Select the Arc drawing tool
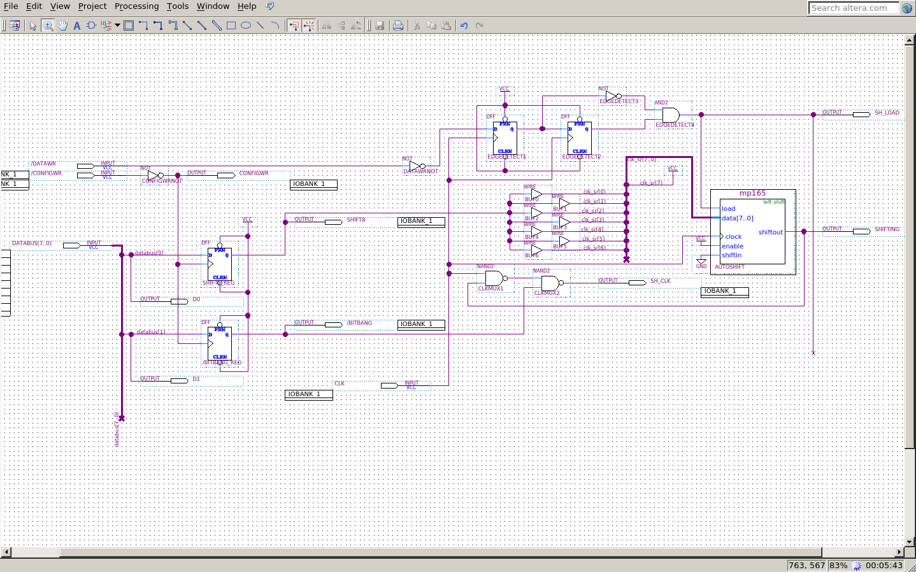Image resolution: width=916 pixels, height=572 pixels. click(x=276, y=25)
